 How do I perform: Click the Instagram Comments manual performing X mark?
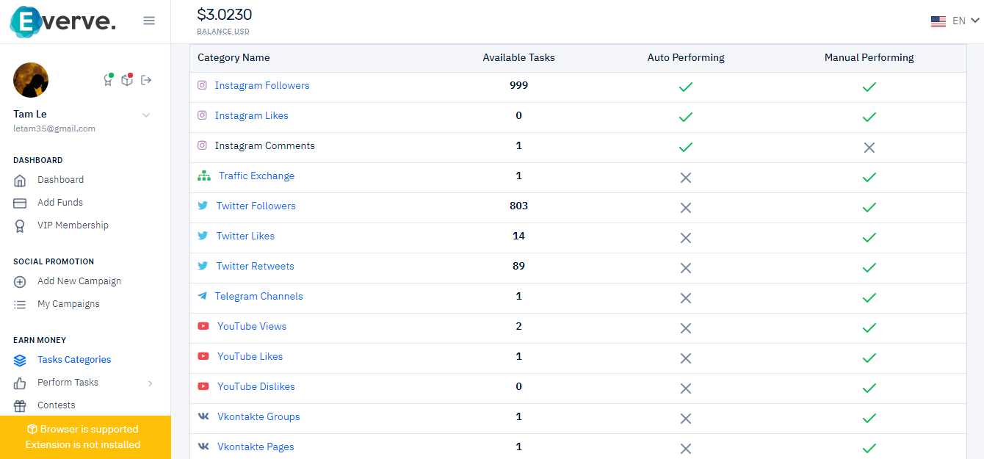tap(869, 147)
